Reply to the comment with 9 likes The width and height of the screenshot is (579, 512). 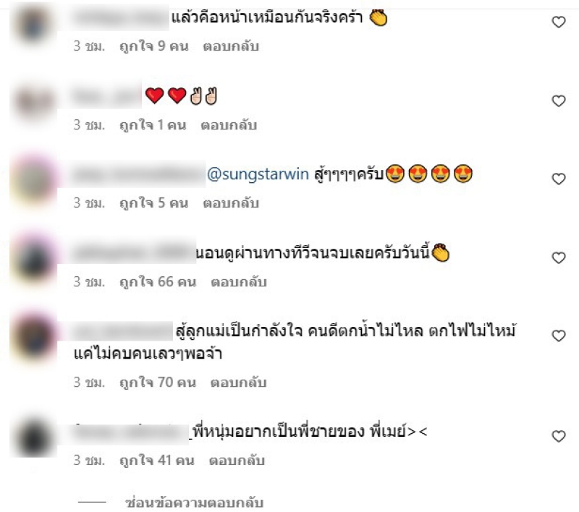tap(231, 46)
